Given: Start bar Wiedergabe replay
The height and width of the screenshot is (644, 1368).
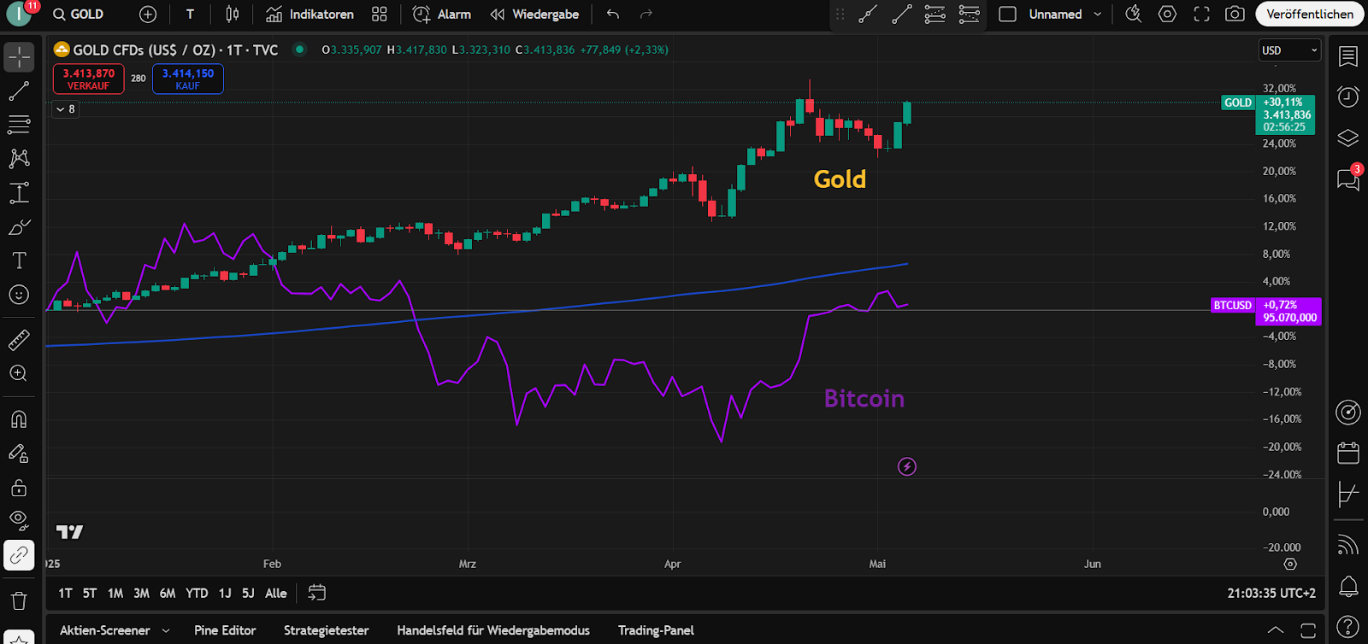Looking at the screenshot, I should pyautogui.click(x=534, y=15).
